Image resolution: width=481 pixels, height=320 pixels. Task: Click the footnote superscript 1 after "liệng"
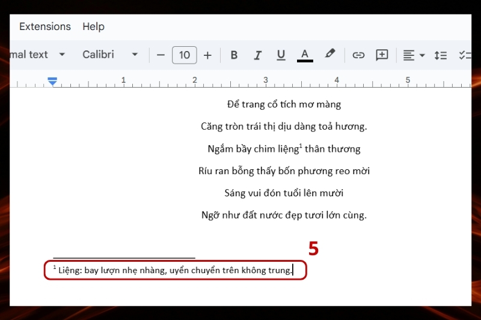pos(301,145)
